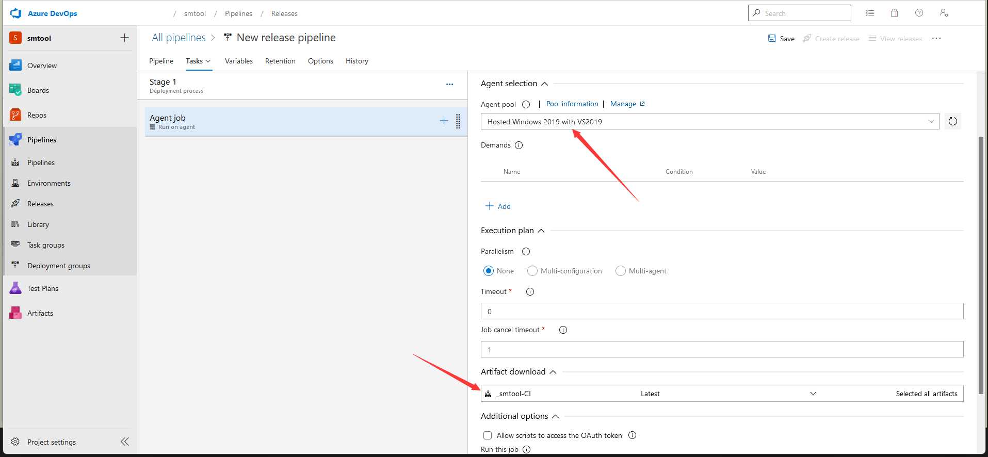The image size is (988, 457).
Task: Open Stage 1 more options ellipsis
Action: point(449,84)
